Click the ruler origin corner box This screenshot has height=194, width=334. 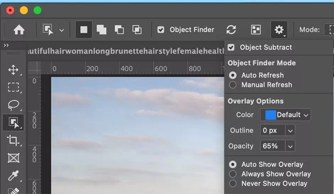[x=34, y=68]
